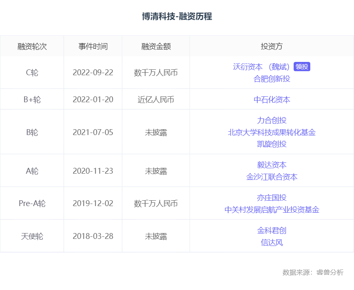Select the A轮 round cell

(32, 171)
